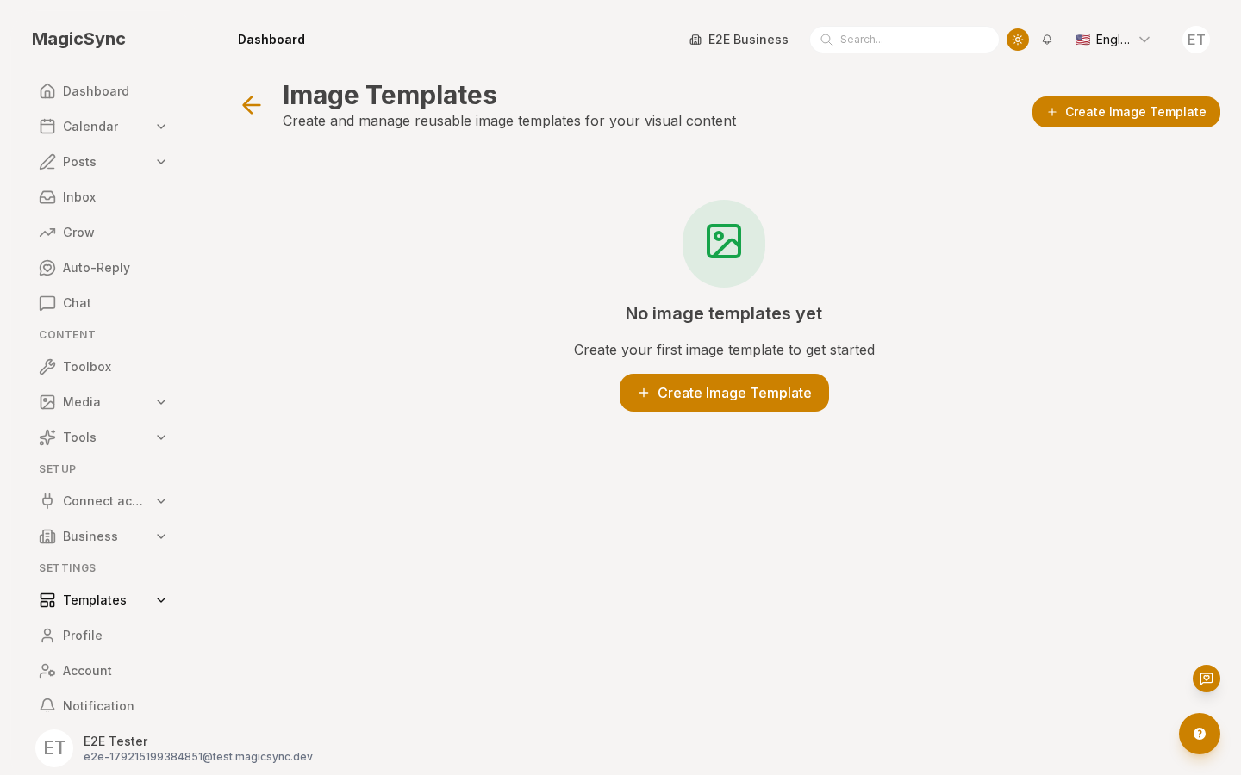The height and width of the screenshot is (775, 1241).
Task: Click Create Image Template in the header
Action: point(1126,112)
